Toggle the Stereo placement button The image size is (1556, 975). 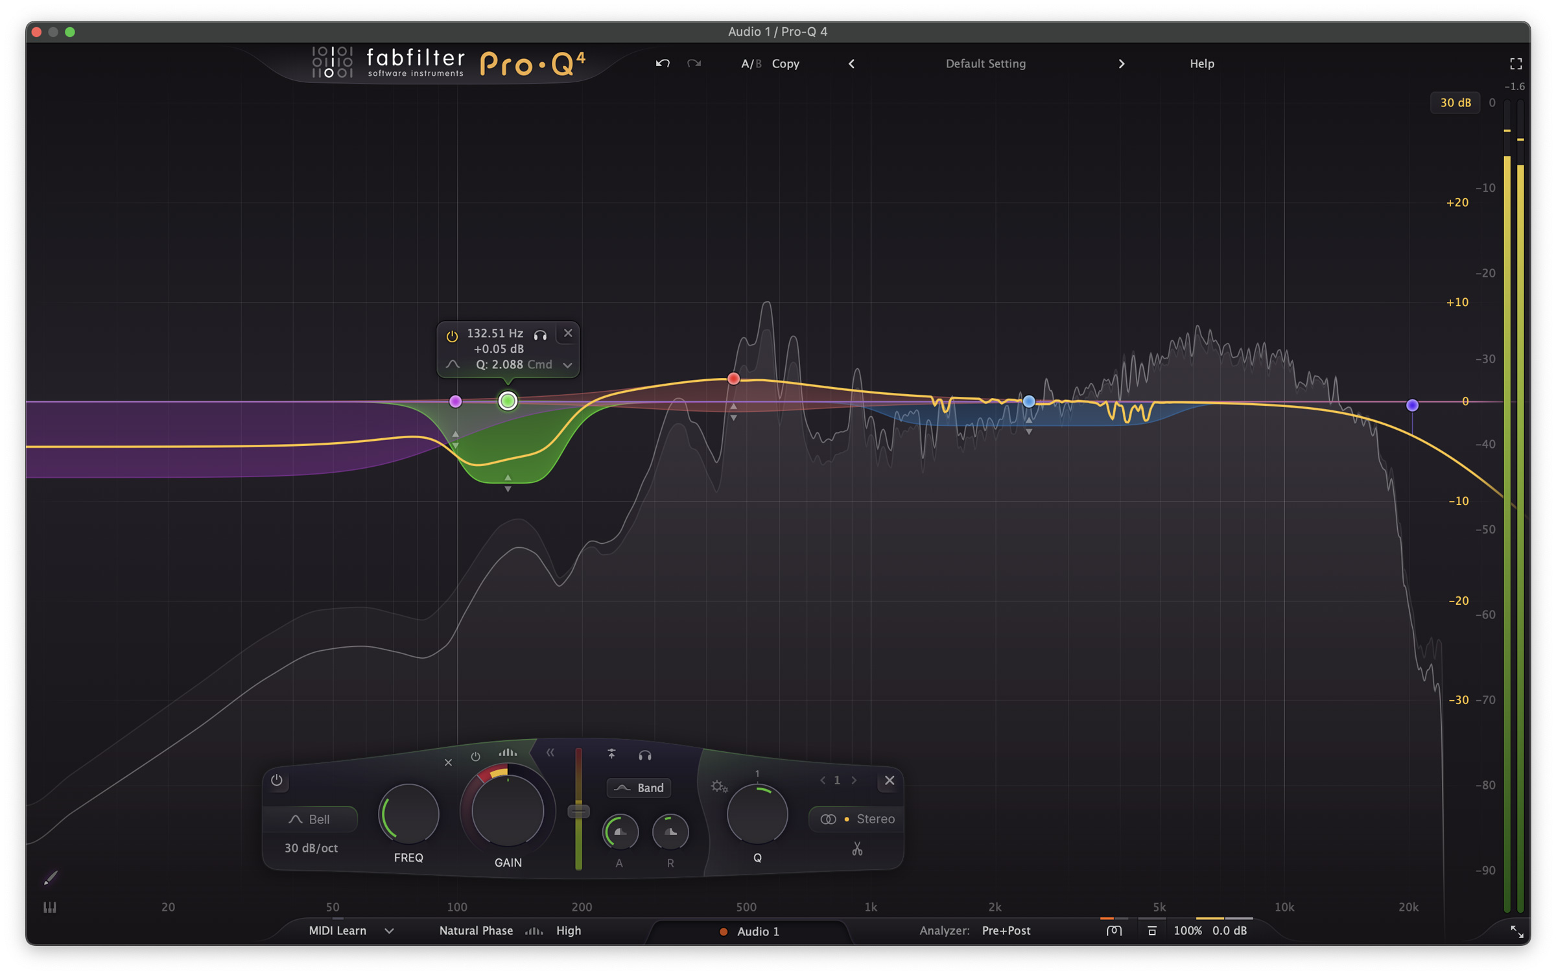point(856,819)
